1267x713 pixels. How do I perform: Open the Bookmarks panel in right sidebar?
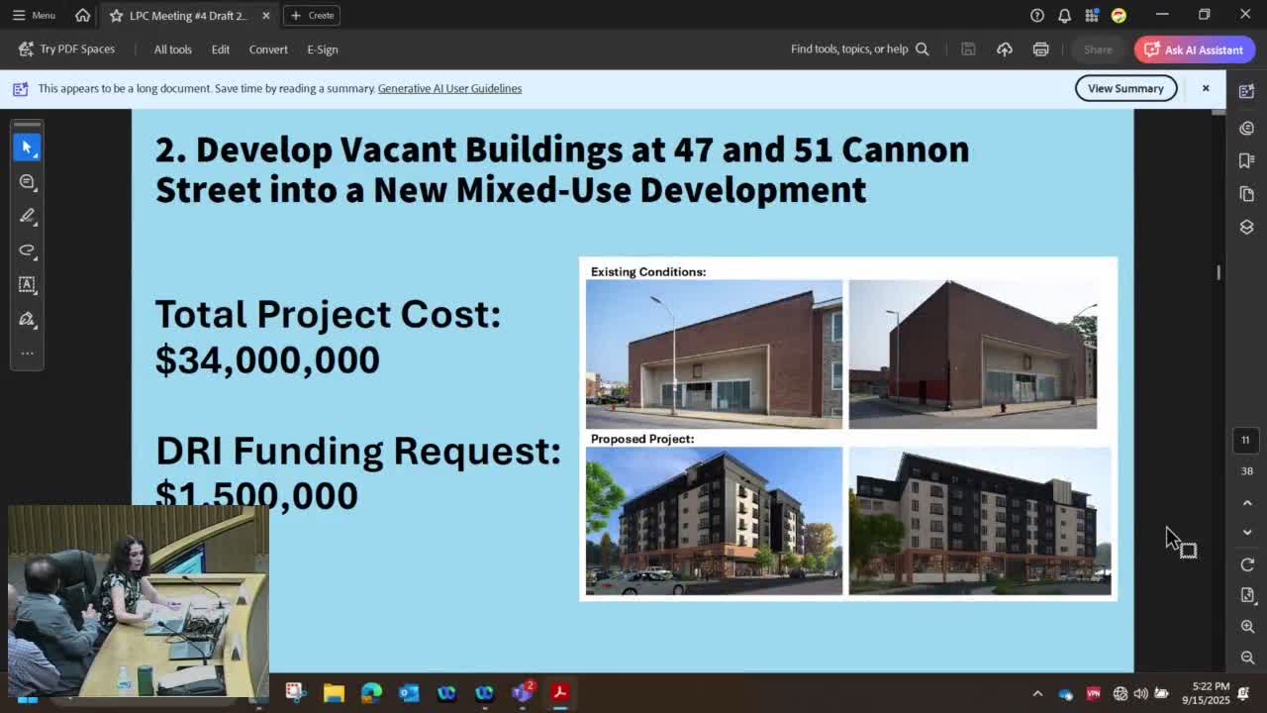1246,160
